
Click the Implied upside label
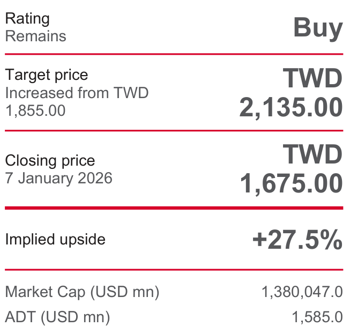(x=55, y=239)
